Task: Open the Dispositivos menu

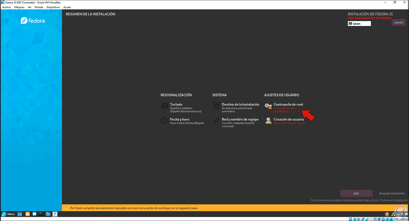Action: [x=53, y=7]
